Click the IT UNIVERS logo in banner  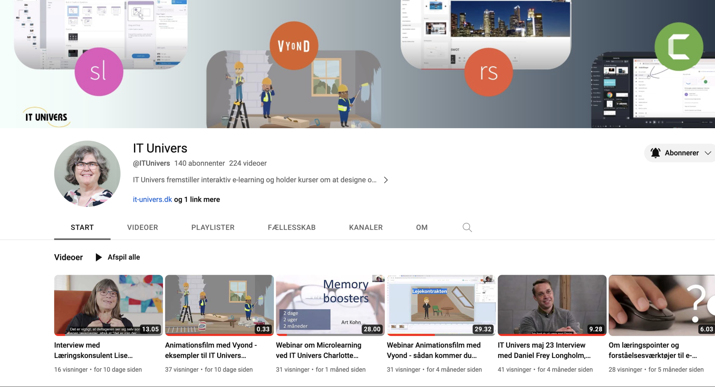46,117
